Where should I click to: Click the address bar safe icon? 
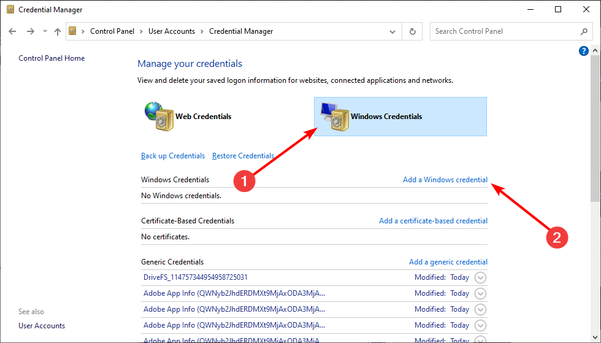pos(72,31)
